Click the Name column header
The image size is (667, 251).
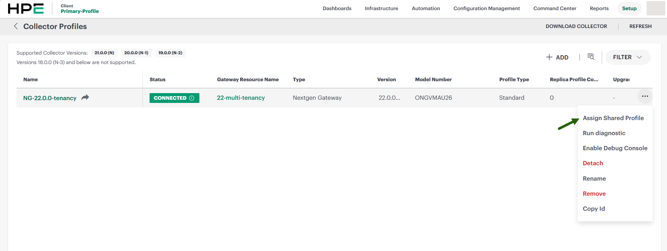[31, 79]
